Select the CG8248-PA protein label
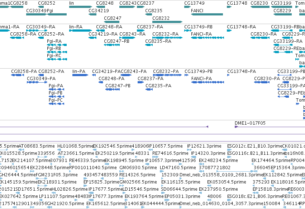 point(111,79)
